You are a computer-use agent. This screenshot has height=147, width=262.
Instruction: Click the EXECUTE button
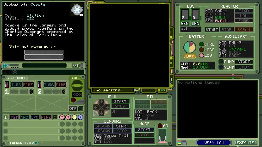tap(246, 143)
